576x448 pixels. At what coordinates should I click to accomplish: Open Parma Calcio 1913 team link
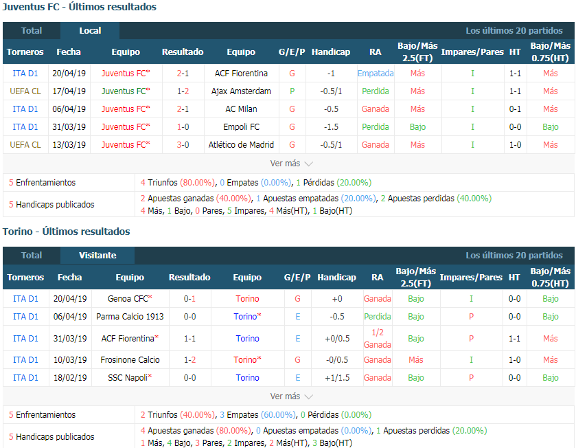point(130,317)
